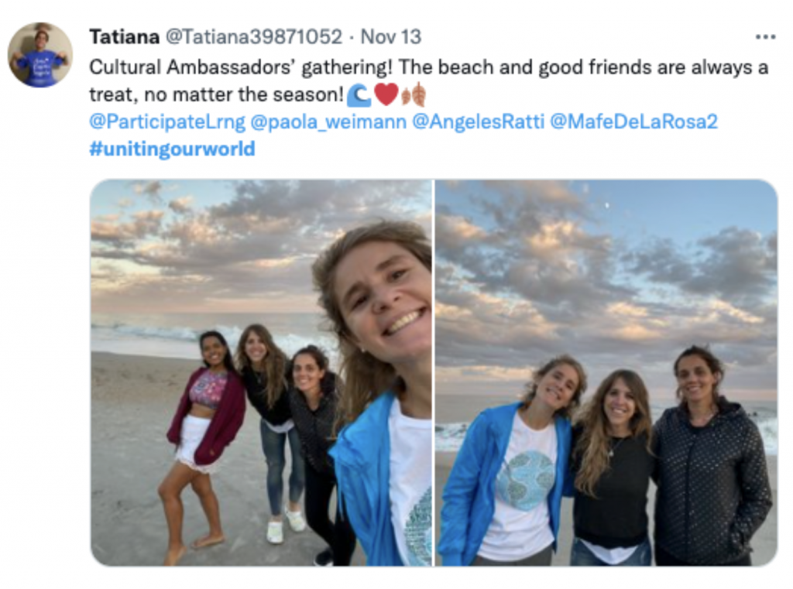Click the globe graphic on the white T-shirt
Viewport: 793px width, 589px height.
click(x=525, y=480)
